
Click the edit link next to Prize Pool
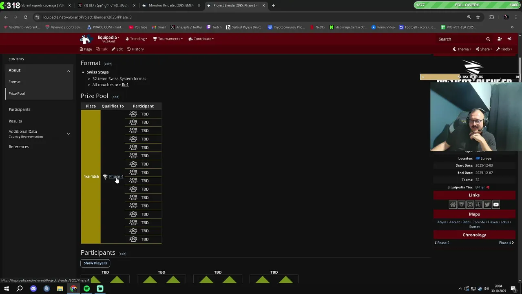115,97
